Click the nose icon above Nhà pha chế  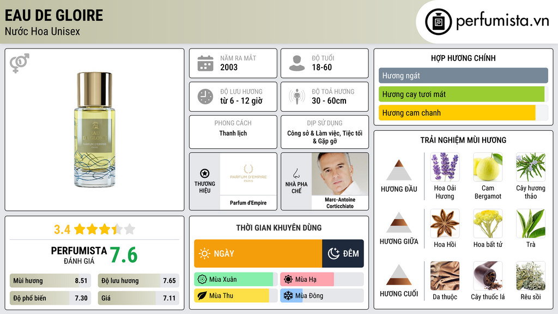[296, 173]
